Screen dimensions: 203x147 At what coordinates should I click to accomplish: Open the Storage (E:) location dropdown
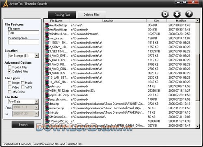click(x=37, y=56)
